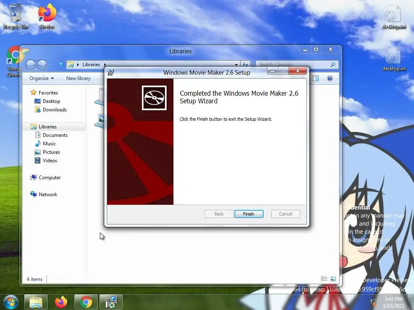Click the Network icon in sidebar
Viewport: 414px width, 310px height.
[x=34, y=194]
